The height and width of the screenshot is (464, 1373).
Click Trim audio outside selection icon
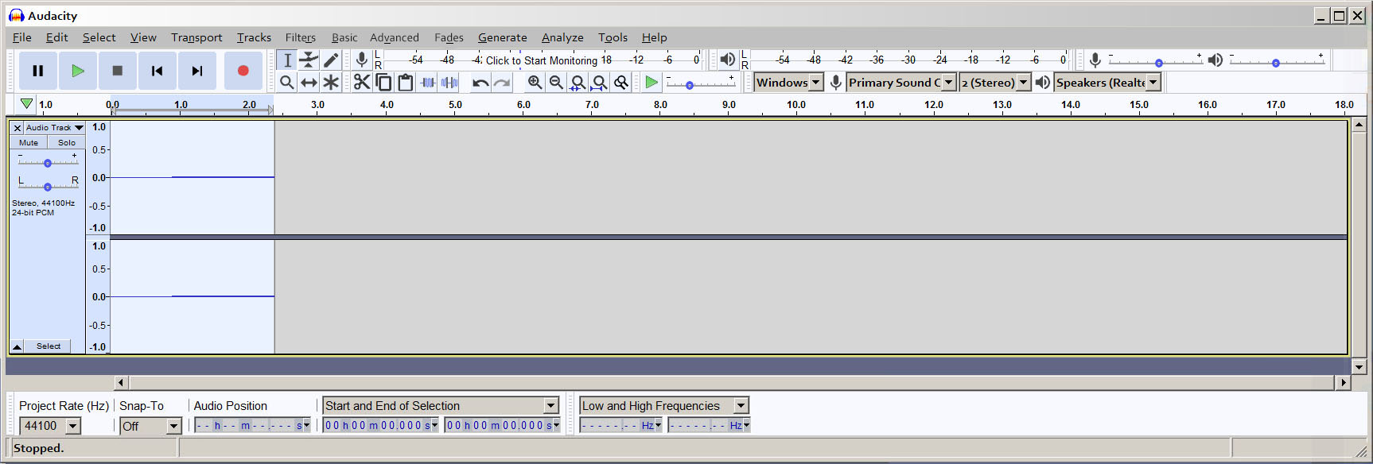click(427, 82)
